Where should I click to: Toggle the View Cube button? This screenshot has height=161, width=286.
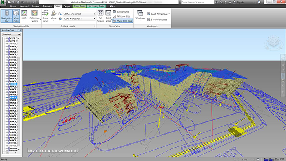16,16
